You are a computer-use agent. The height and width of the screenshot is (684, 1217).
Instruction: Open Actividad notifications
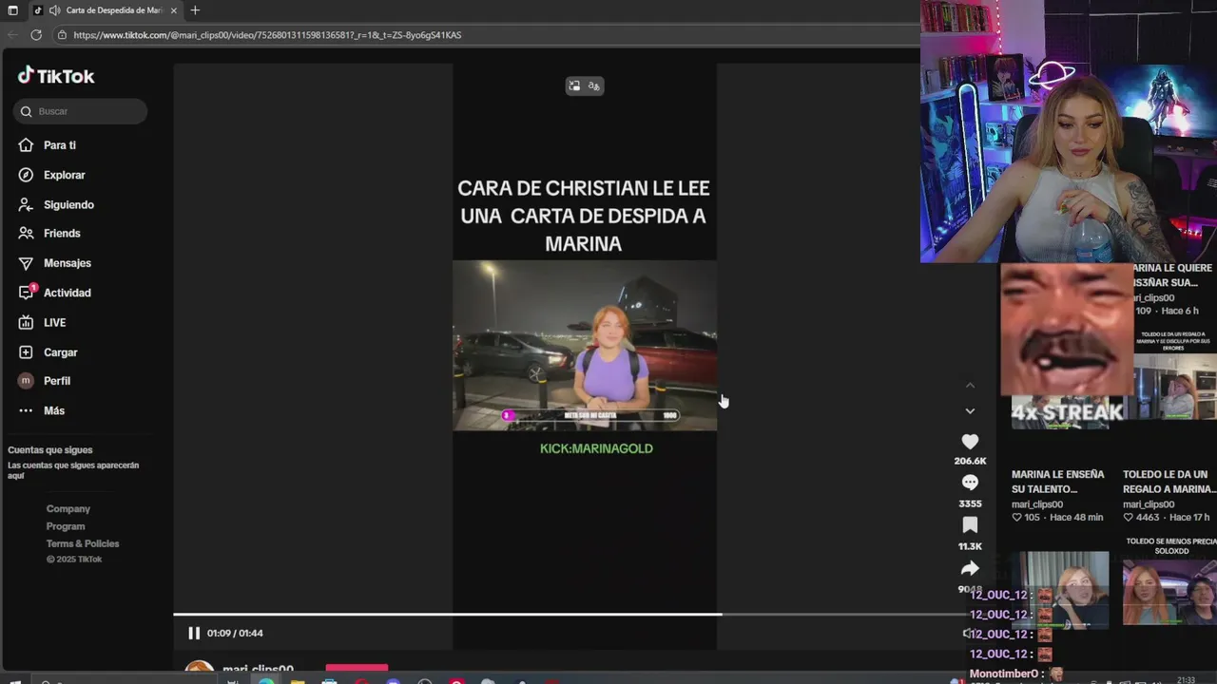point(67,293)
